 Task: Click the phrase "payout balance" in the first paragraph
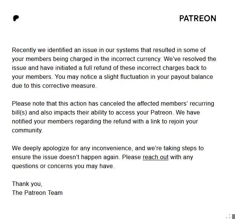[x=192, y=77]
